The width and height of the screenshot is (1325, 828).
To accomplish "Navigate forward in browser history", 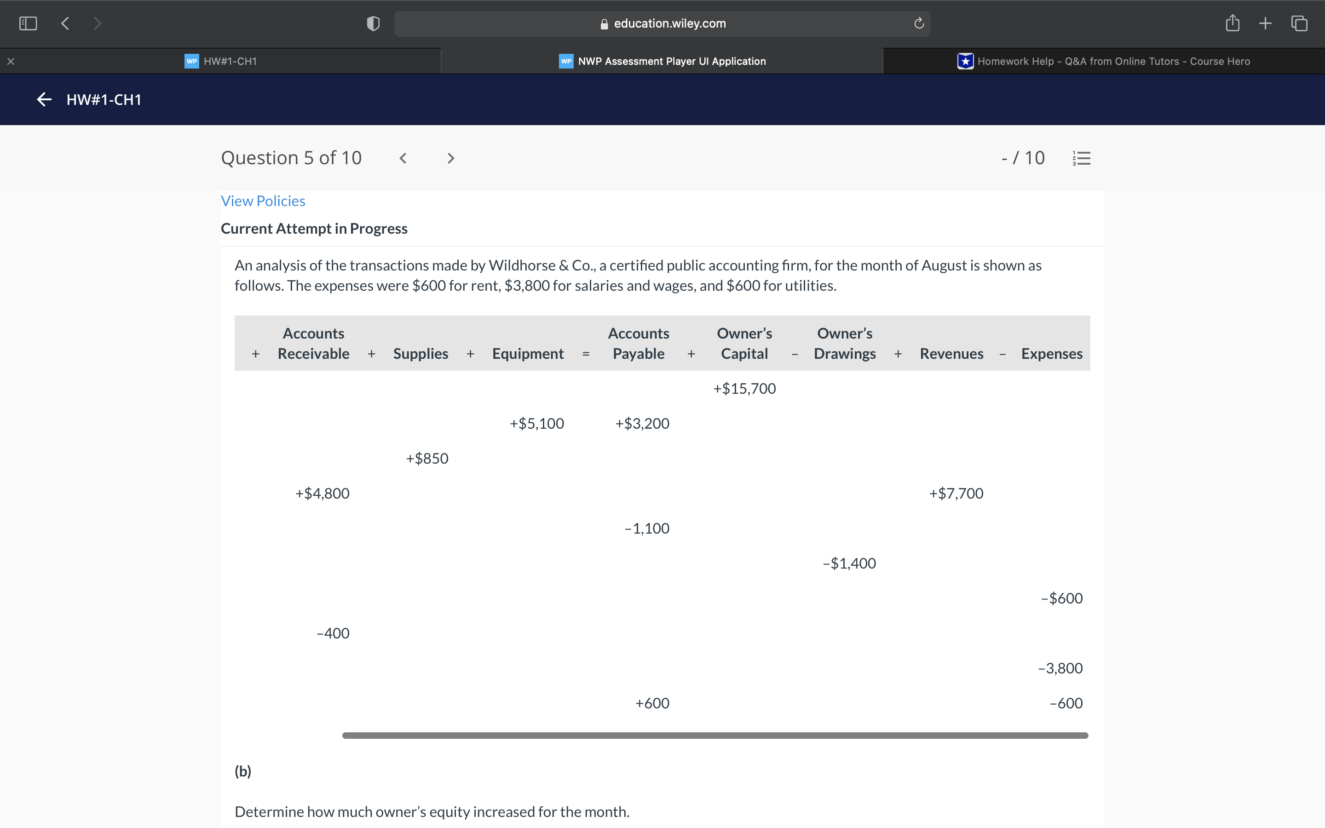I will point(97,23).
